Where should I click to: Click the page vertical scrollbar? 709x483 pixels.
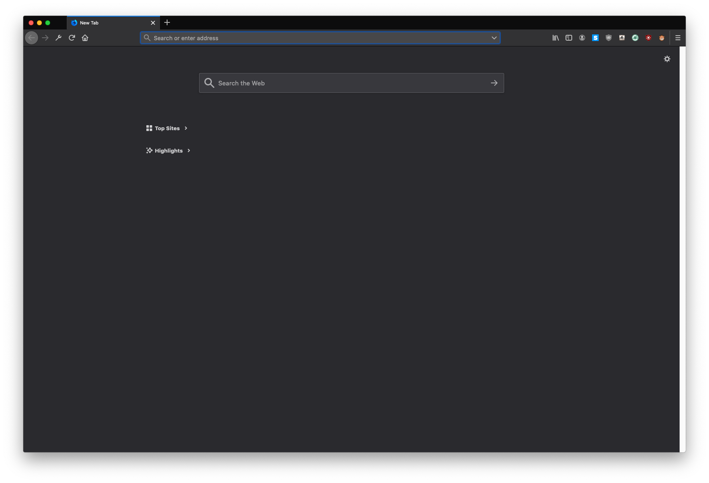coord(682,249)
